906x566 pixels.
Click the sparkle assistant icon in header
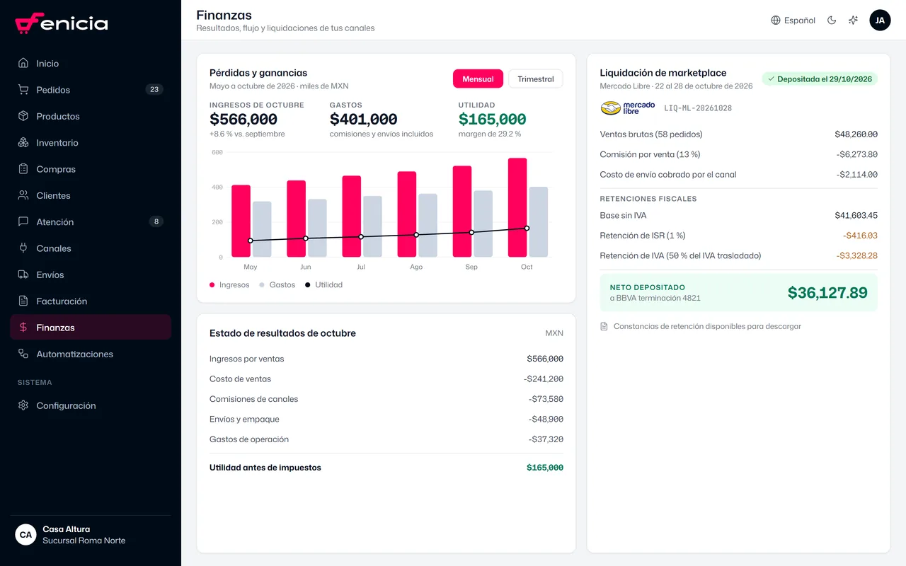[x=854, y=21]
